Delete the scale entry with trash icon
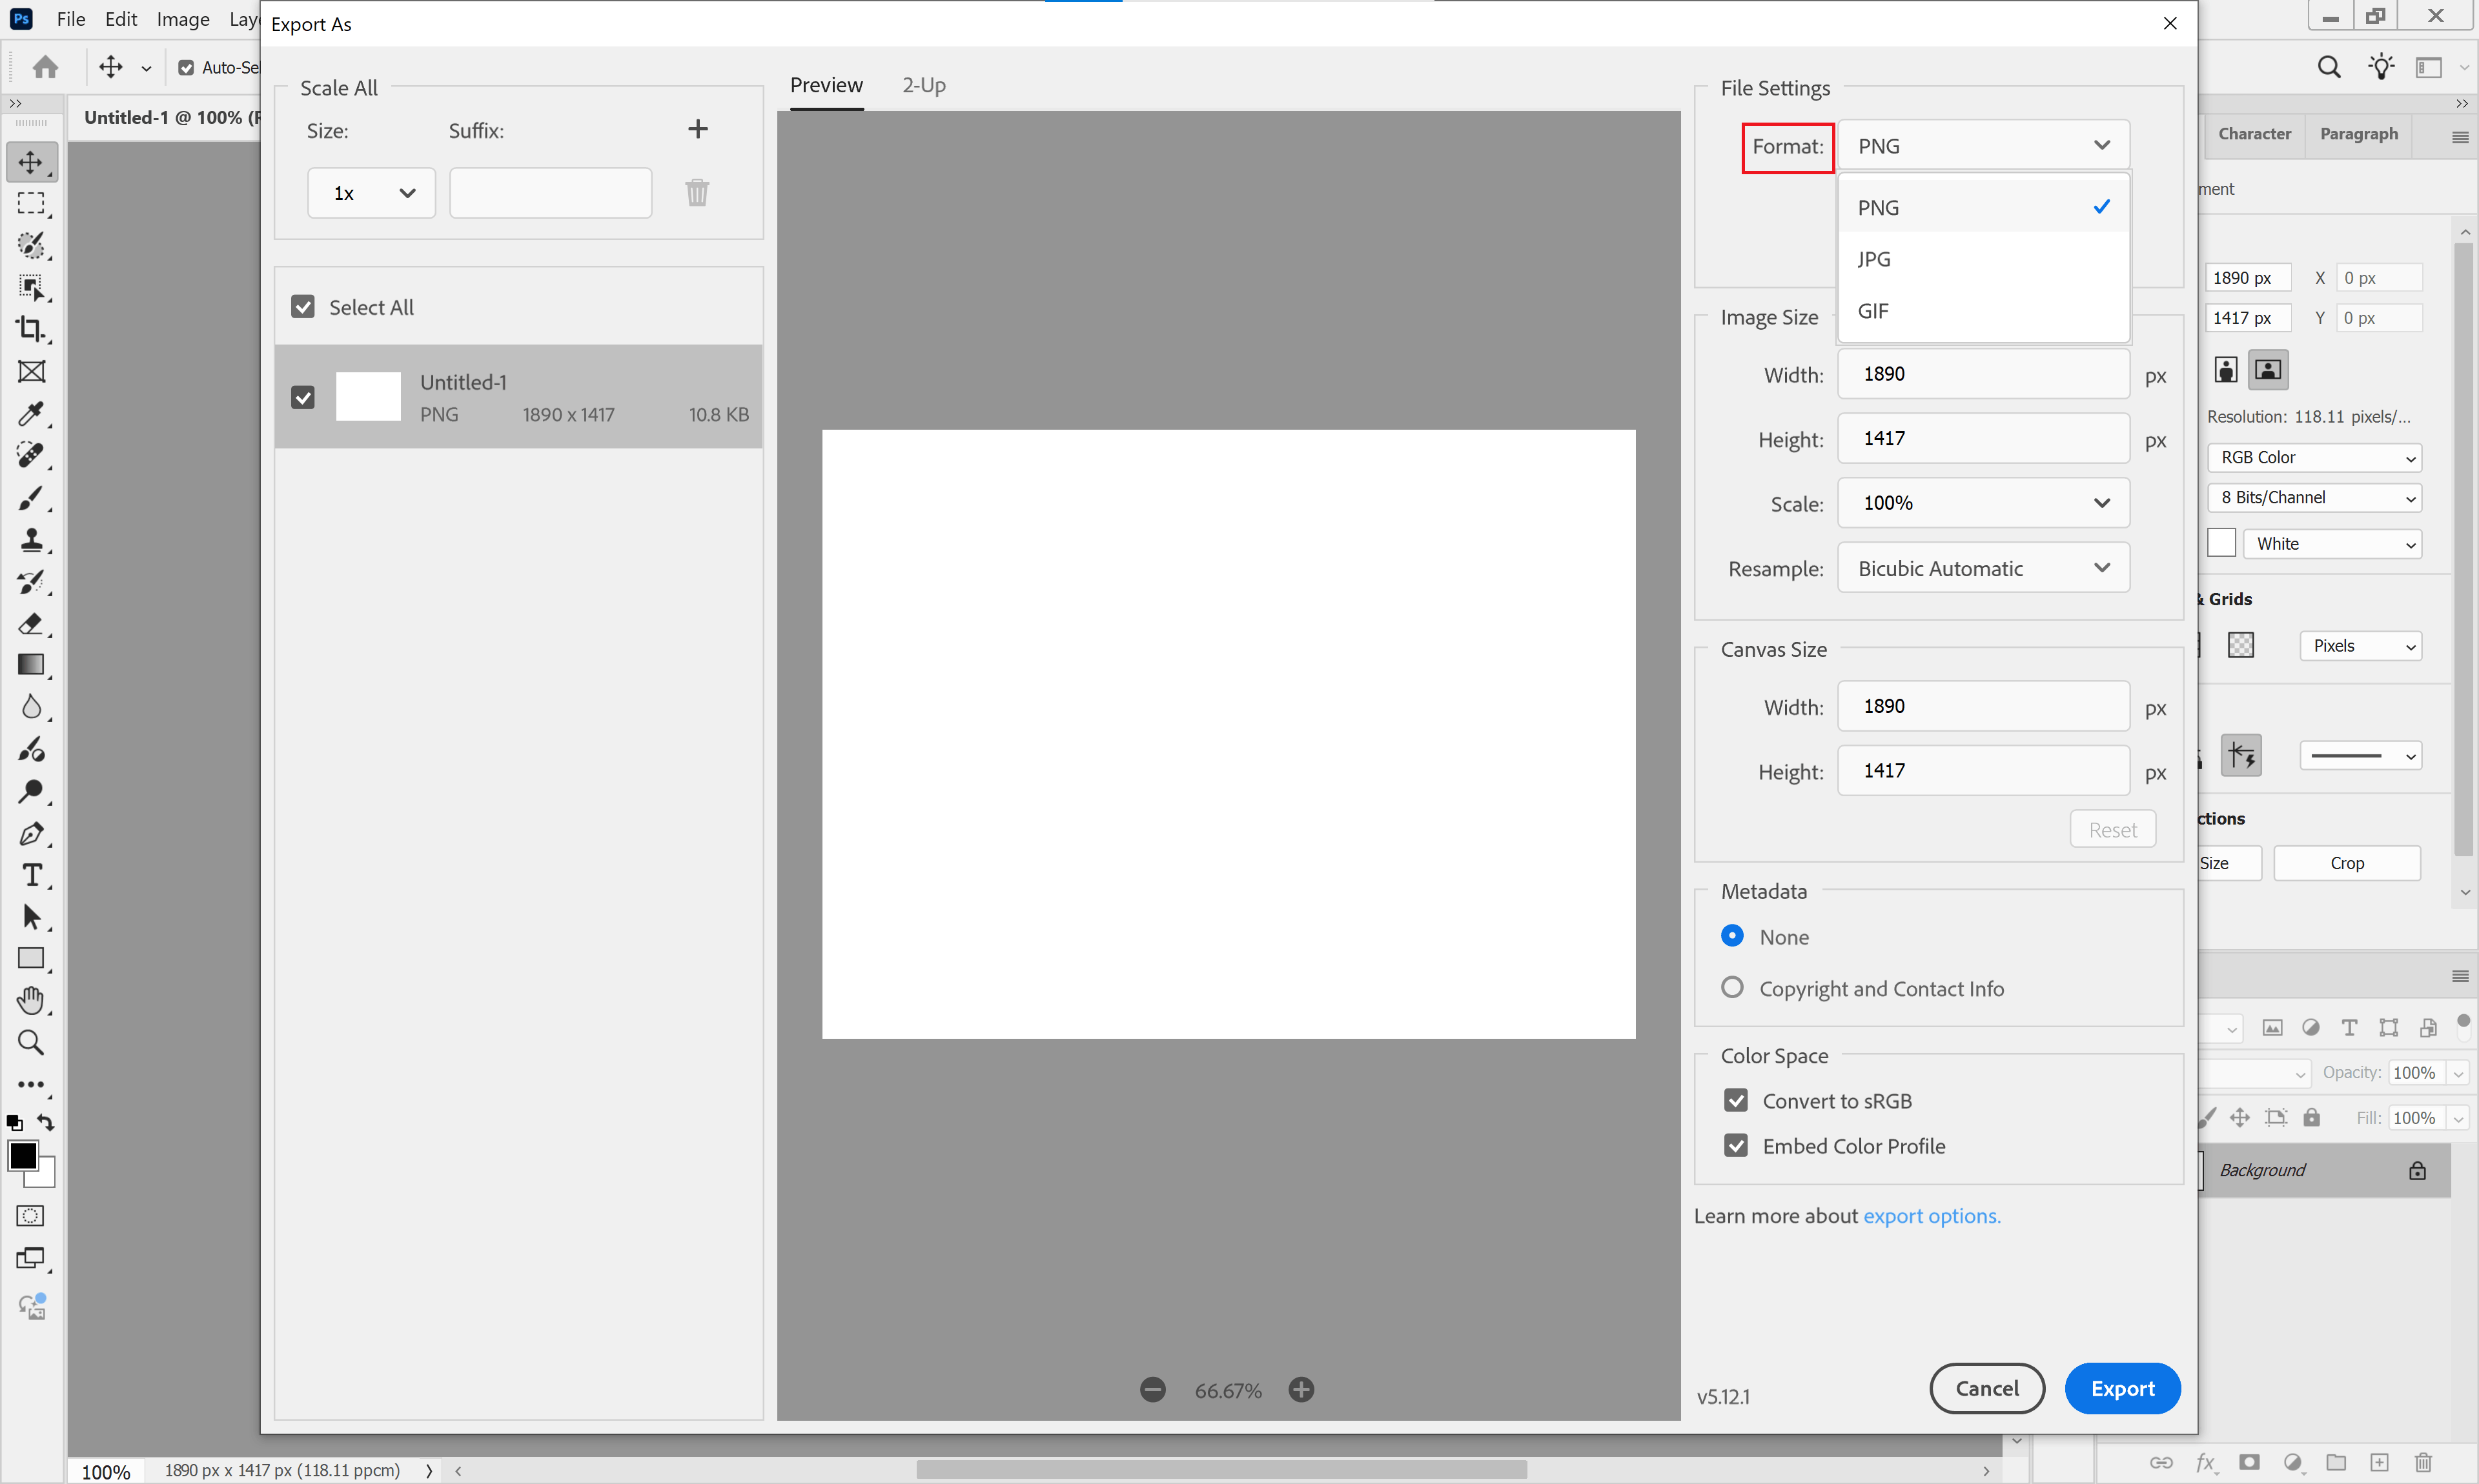2479x1484 pixels. 697,192
